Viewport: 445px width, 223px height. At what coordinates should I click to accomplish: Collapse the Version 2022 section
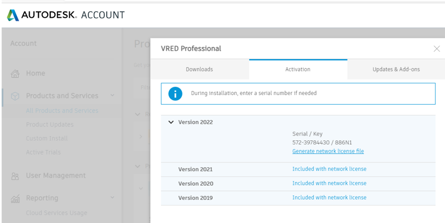[x=171, y=123]
